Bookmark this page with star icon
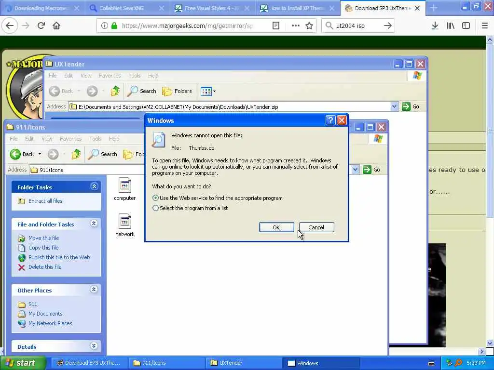 (309, 26)
